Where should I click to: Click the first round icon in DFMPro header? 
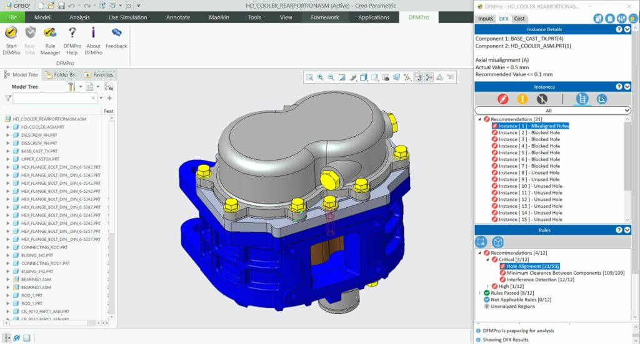coord(598,18)
